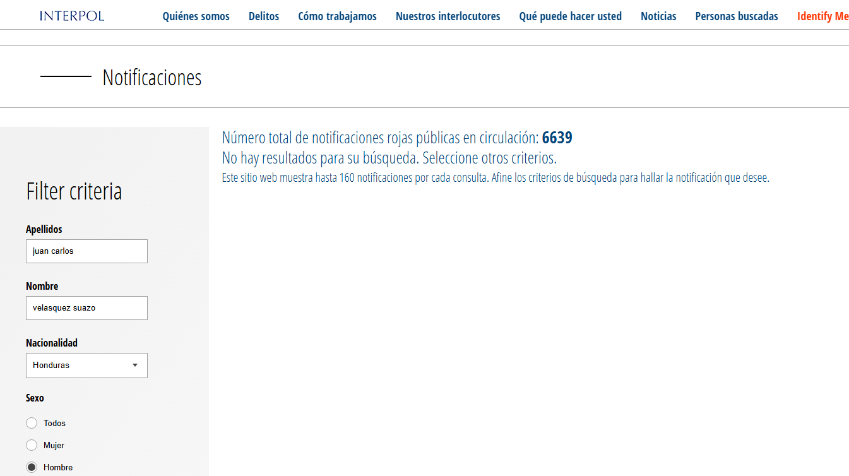The image size is (849, 476).
Task: Click the Apellidos field label
Action: [x=44, y=229]
